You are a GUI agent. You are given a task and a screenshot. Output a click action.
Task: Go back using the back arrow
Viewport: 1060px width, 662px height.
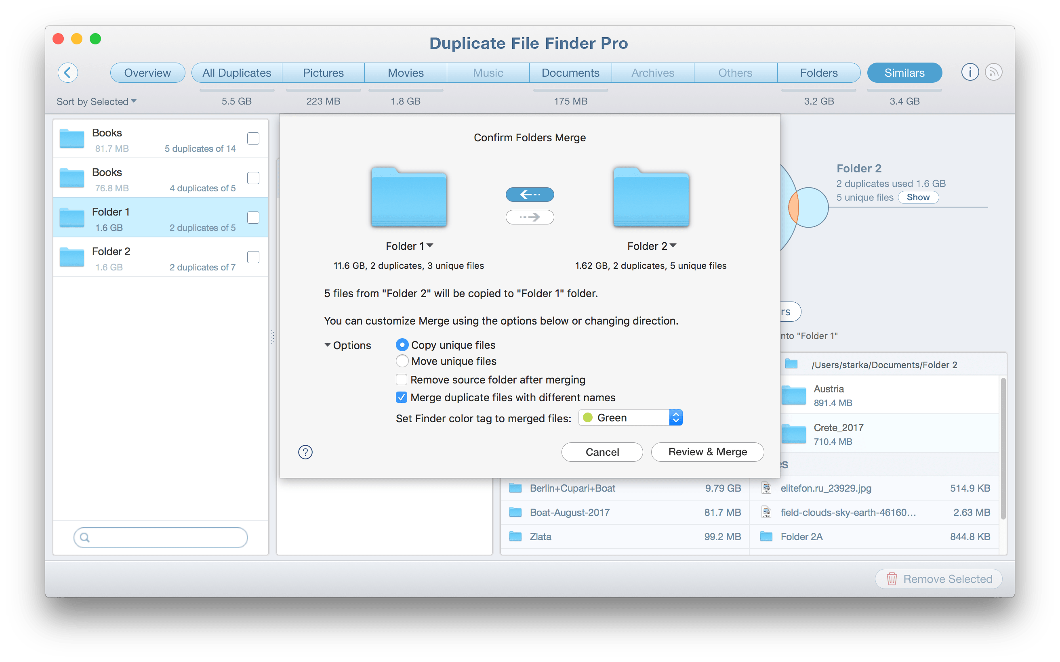(x=68, y=72)
